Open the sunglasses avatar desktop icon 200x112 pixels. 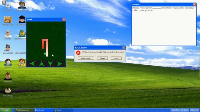pyautogui.click(x=8, y=49)
